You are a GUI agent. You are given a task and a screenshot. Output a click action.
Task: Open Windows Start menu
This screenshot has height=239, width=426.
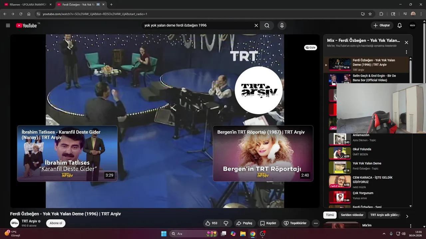tap(164, 234)
